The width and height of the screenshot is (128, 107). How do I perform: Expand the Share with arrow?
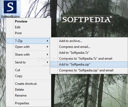coord(48,55)
